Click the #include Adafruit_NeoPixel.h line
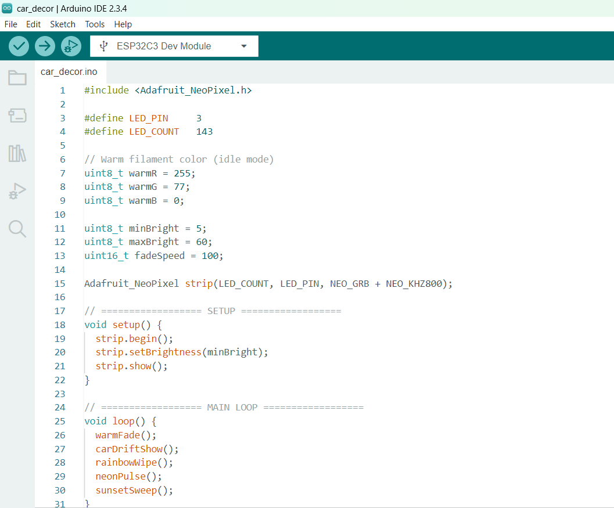The image size is (614, 508). [x=168, y=91]
